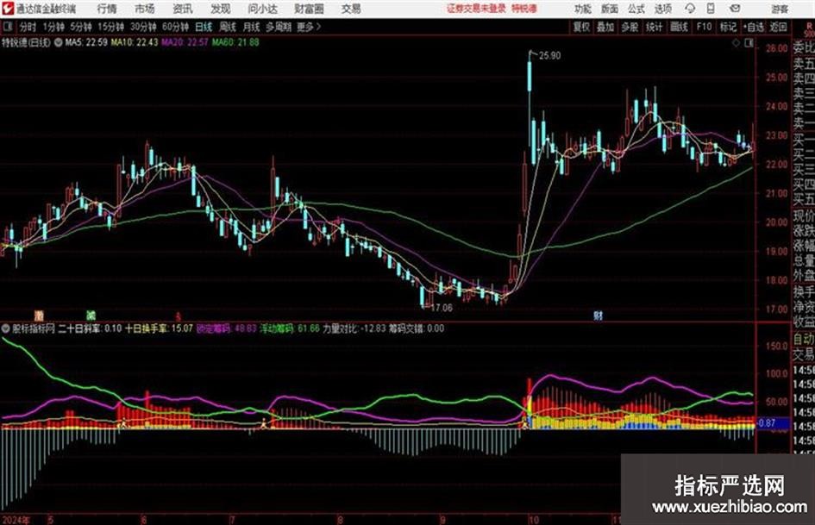This screenshot has width=815, height=525.
Task: Open the 交易 menu
Action: [x=351, y=9]
